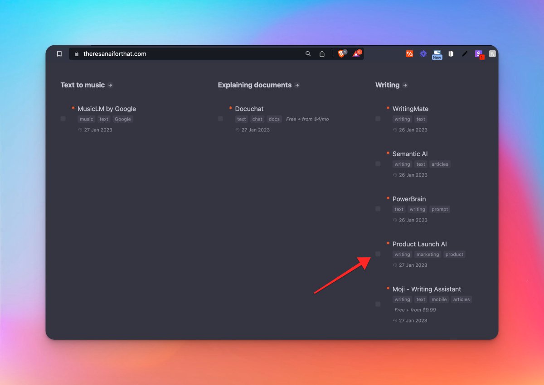Open the Semantic AI tool link

point(410,154)
